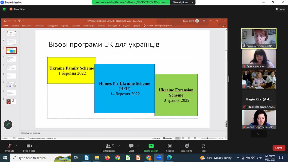288x162 pixels.
Task: Open the Apps icon in Zoom toolbar
Action: click(x=204, y=146)
